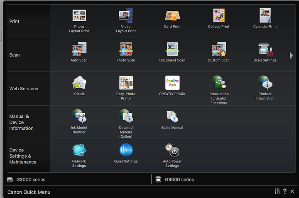Open the Cloud web service
This screenshot has width=299, height=198.
click(79, 86)
